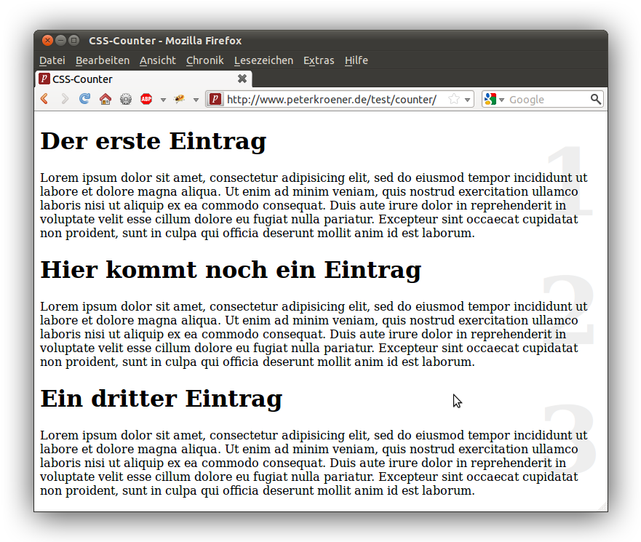Open the Extras menu
This screenshot has height=542, width=641.
pos(319,60)
